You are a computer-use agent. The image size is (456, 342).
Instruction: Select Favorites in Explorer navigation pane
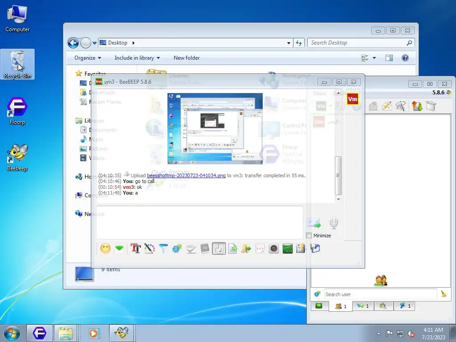(x=90, y=73)
